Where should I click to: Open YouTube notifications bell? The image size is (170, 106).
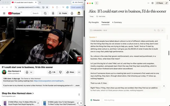(72, 13)
